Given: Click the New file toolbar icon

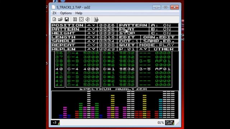Looking at the screenshot, I should click(x=54, y=19).
